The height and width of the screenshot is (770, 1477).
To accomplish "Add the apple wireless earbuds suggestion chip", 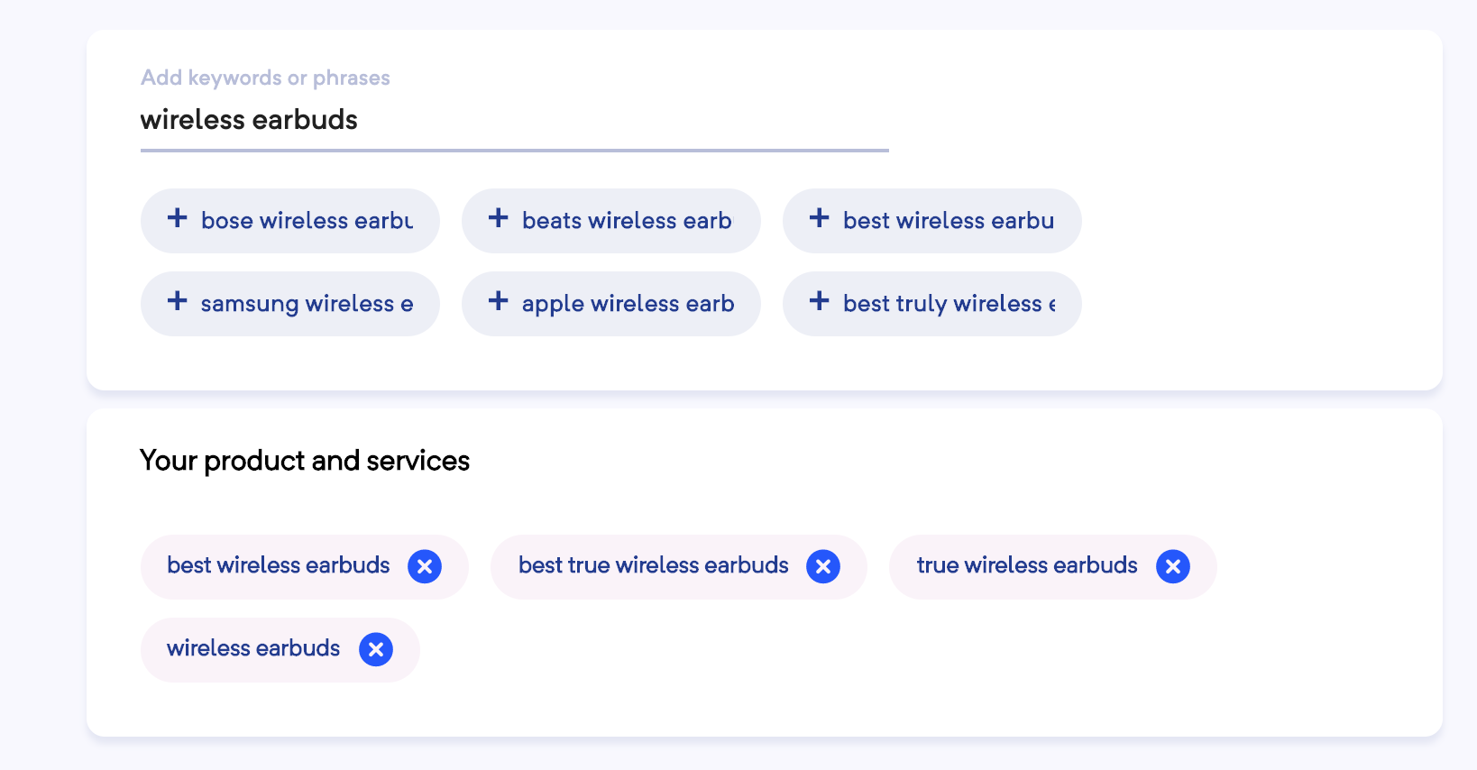I will click(611, 304).
